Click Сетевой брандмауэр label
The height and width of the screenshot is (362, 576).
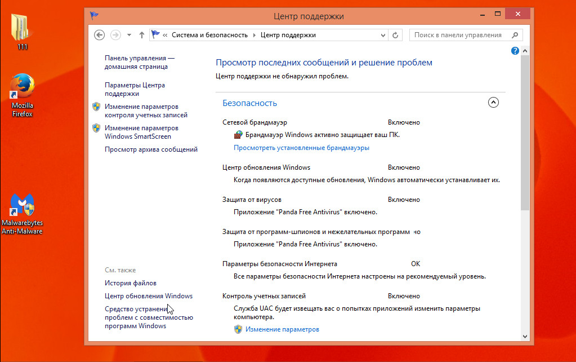point(254,122)
